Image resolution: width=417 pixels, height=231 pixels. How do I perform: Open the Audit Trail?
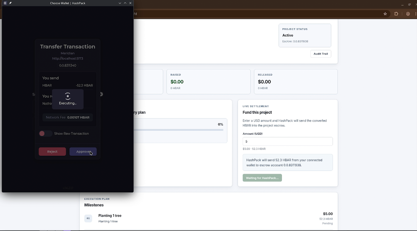321,54
